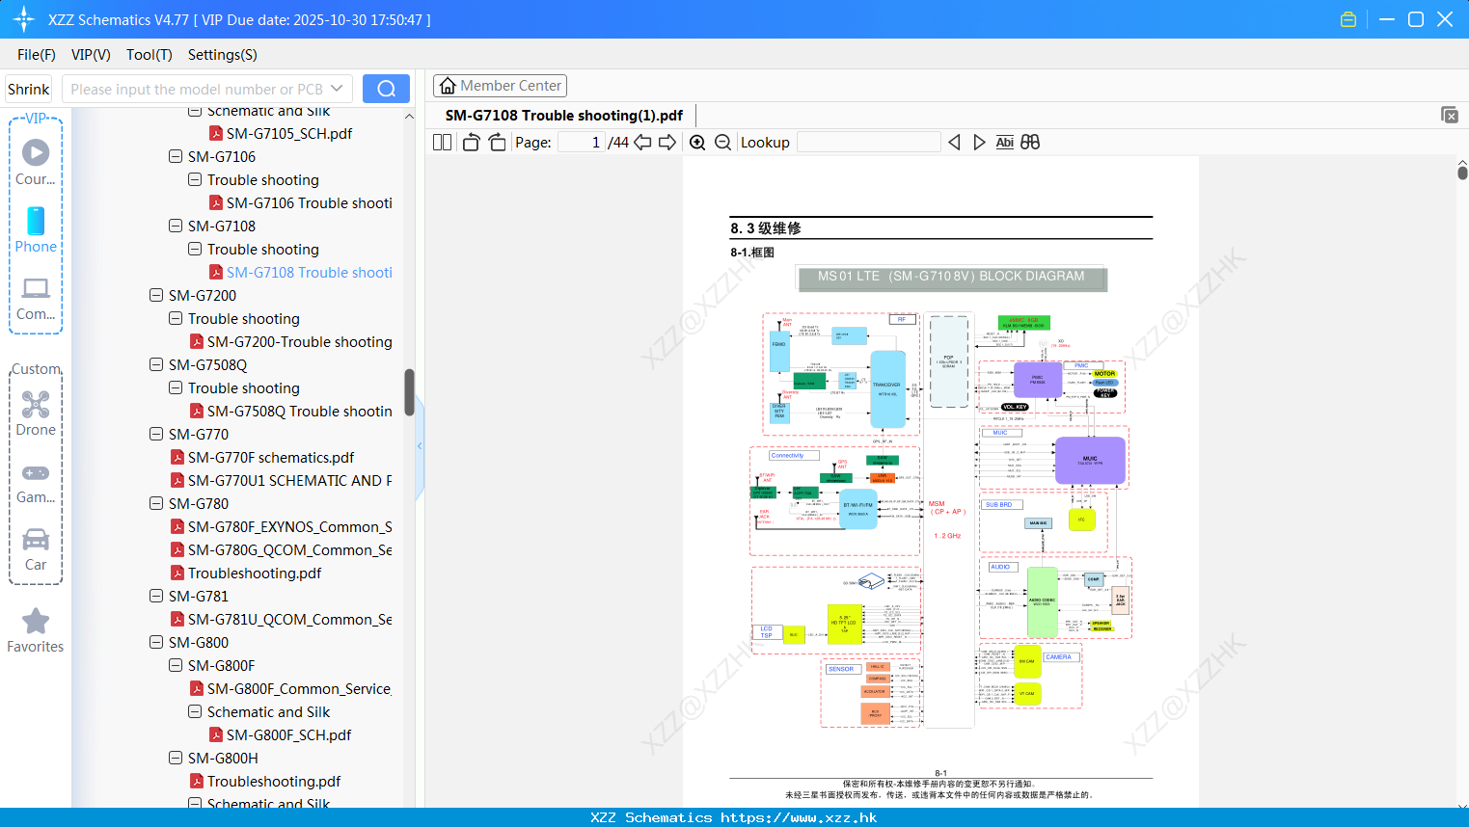Click the PDF viewer scrollbar thumb

coord(1462,173)
